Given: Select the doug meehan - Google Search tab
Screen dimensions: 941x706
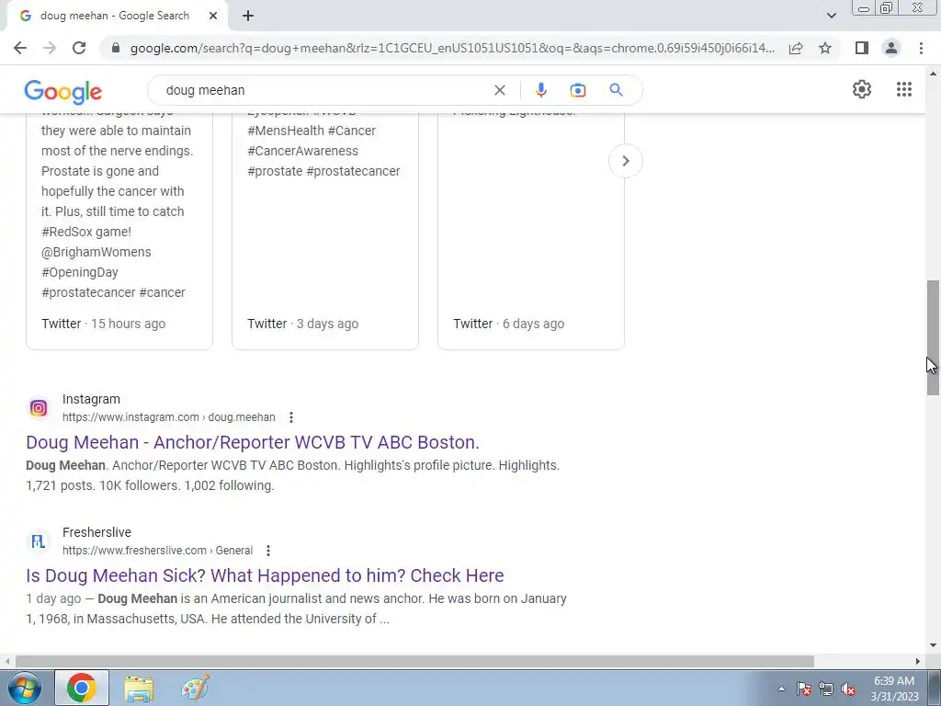Looking at the screenshot, I should (118, 17).
